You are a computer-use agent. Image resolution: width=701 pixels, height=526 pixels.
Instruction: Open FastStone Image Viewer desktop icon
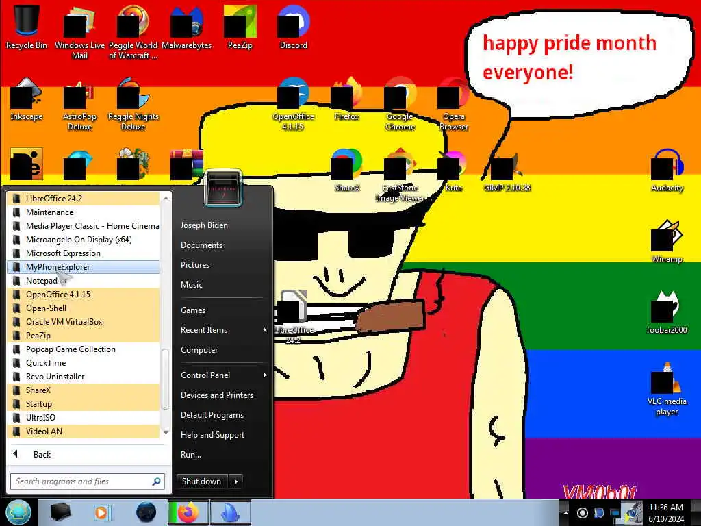(x=400, y=175)
